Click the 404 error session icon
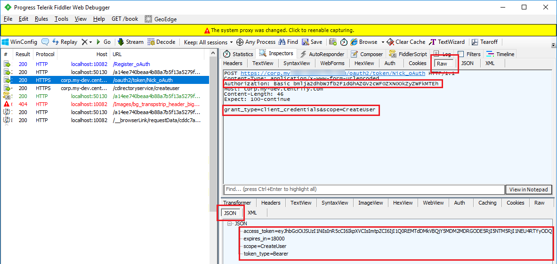 pyautogui.click(x=7, y=104)
